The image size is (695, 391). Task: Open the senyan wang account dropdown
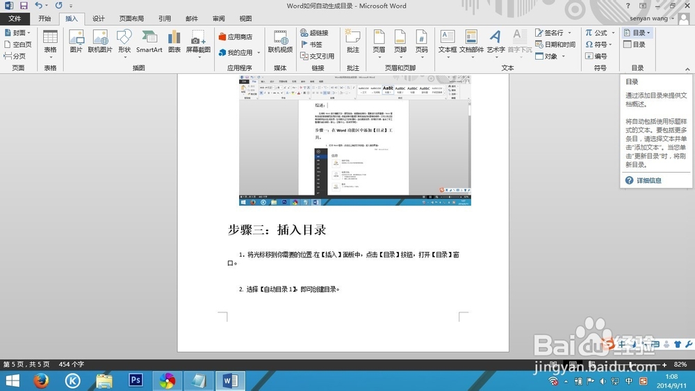pyautogui.click(x=652, y=19)
